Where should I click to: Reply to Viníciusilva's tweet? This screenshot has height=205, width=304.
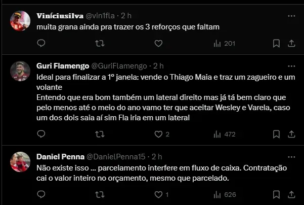(41, 44)
